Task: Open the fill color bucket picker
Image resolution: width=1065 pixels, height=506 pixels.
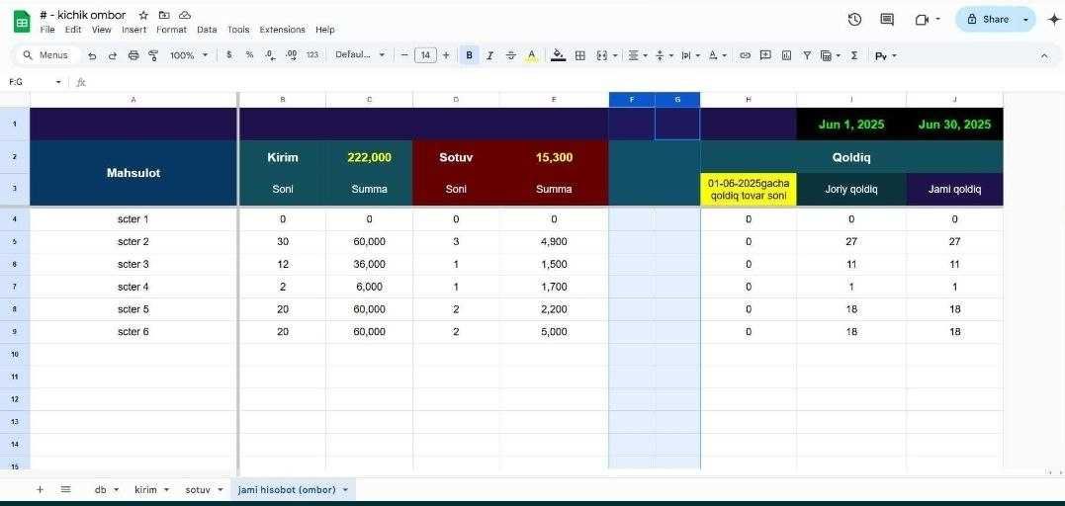Action: pyautogui.click(x=559, y=55)
